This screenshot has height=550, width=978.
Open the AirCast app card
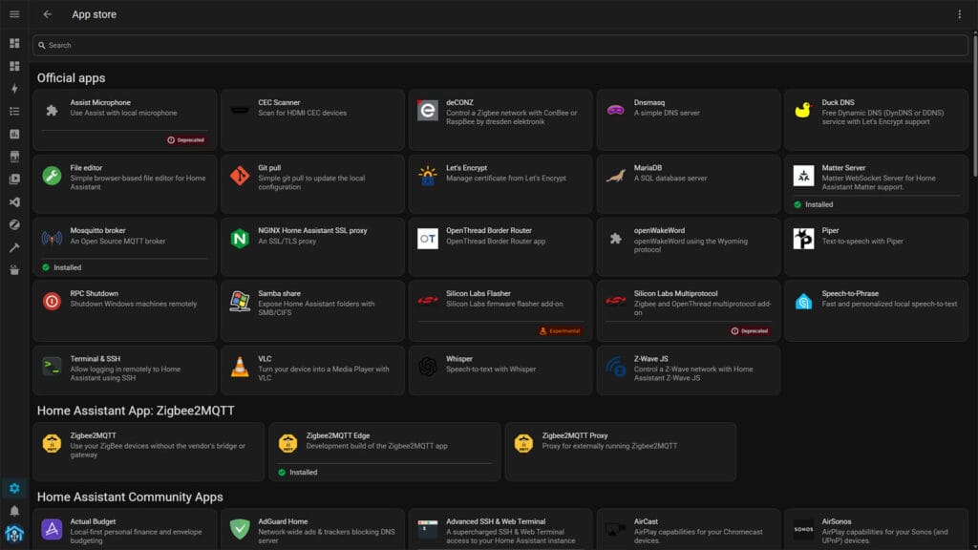pos(689,529)
